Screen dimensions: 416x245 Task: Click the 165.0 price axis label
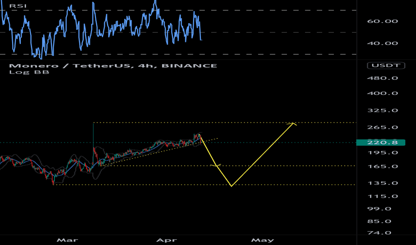point(383,166)
